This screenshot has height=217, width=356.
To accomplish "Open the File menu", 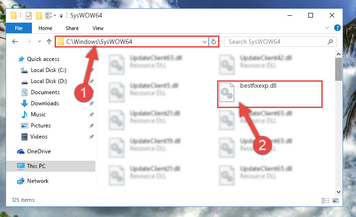I will coord(19,28).
